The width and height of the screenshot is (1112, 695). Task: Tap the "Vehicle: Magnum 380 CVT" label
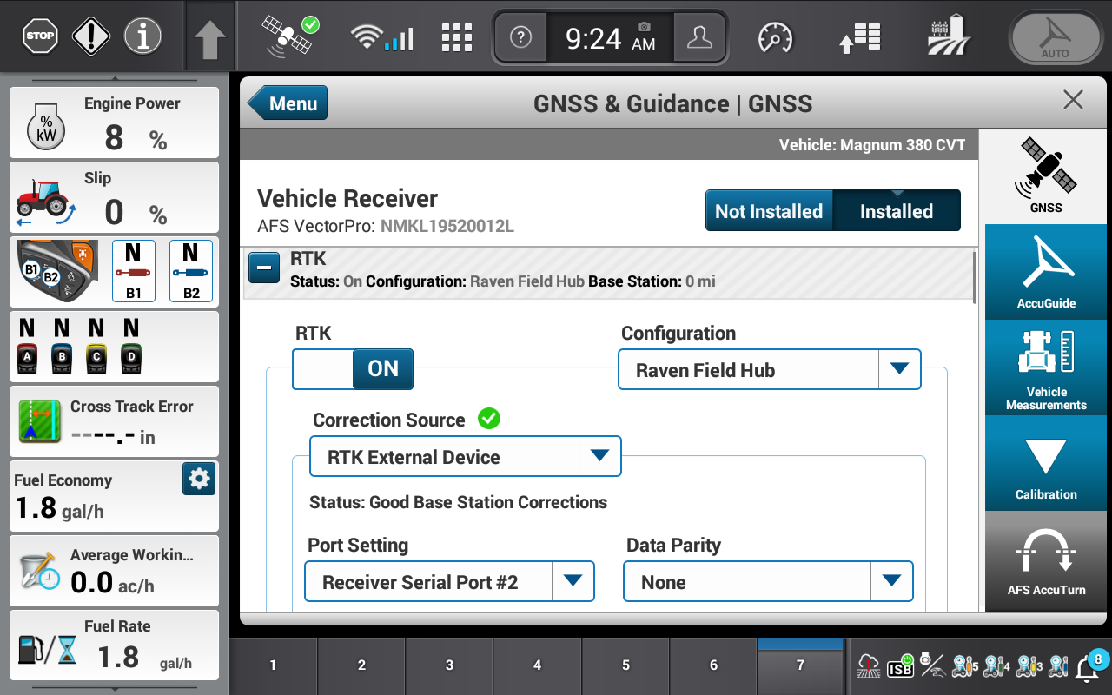click(872, 145)
